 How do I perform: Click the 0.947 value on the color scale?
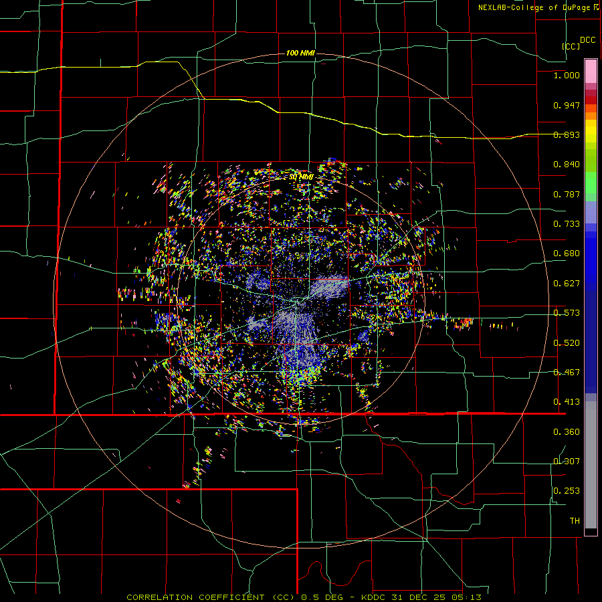pos(567,105)
